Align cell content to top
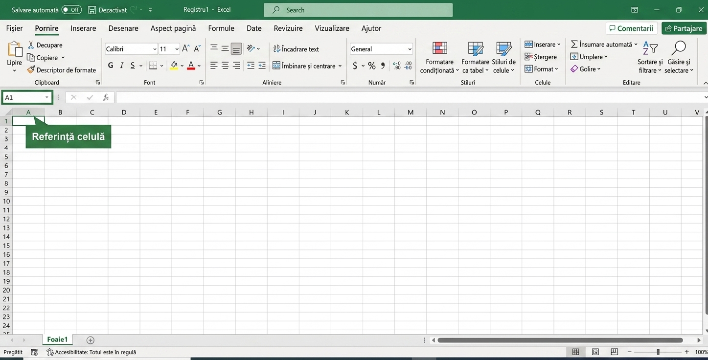Screen dimensions: 708x360 [x=214, y=48]
